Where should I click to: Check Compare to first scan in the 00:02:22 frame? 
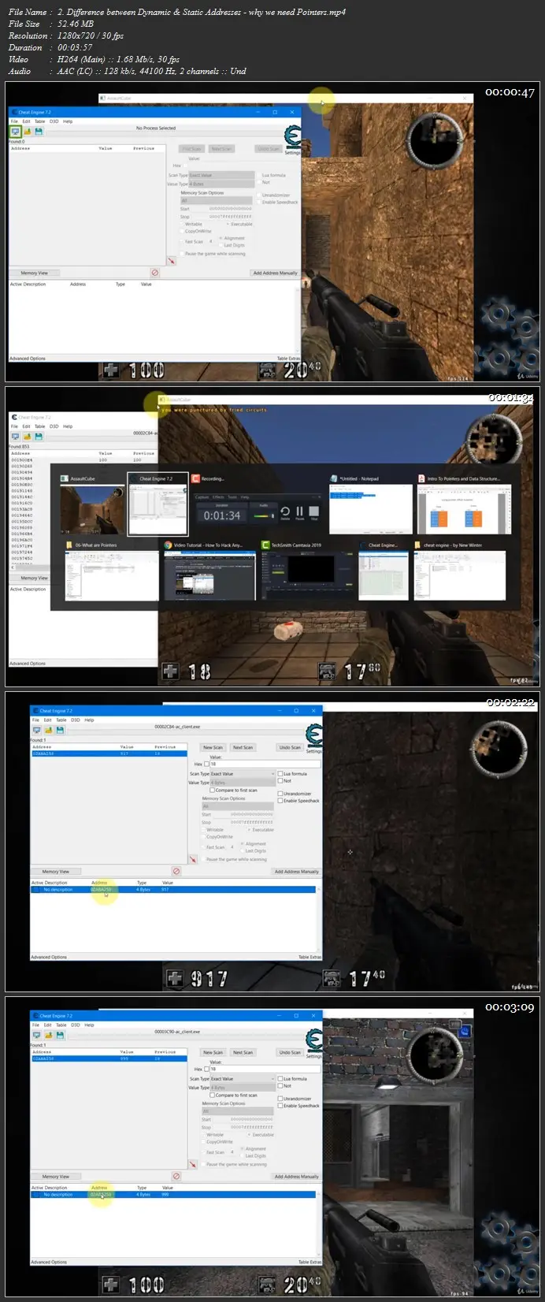[x=213, y=790]
